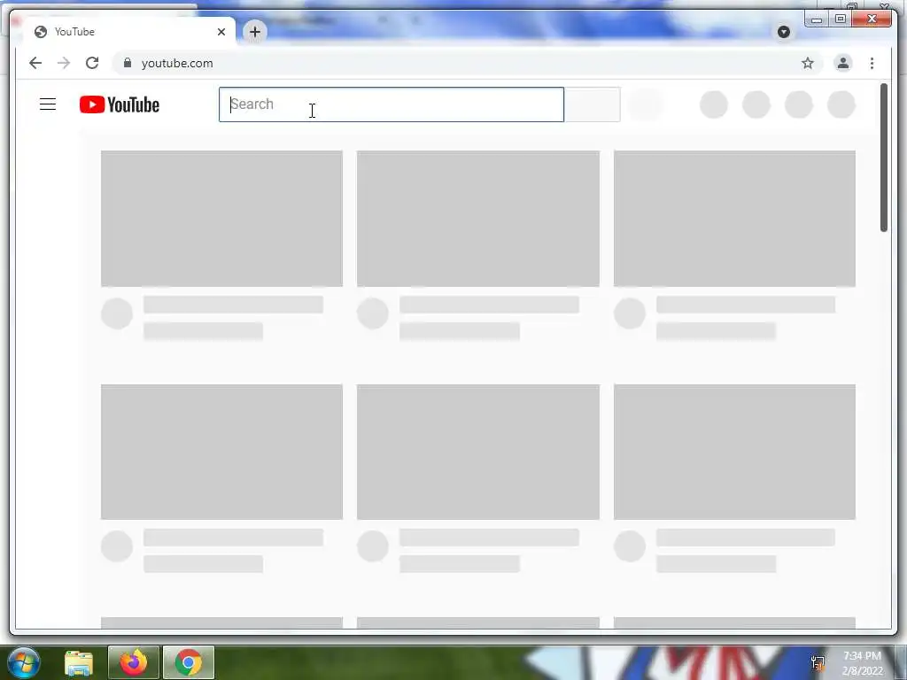Open YouTube's hamburger guide menu
The height and width of the screenshot is (680, 907).
pos(48,104)
